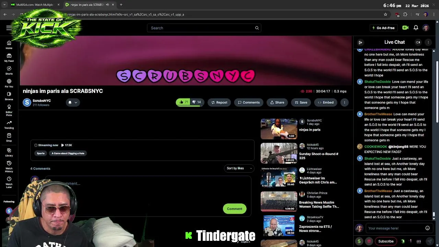
Task: Repost the video
Action: tap(219, 102)
